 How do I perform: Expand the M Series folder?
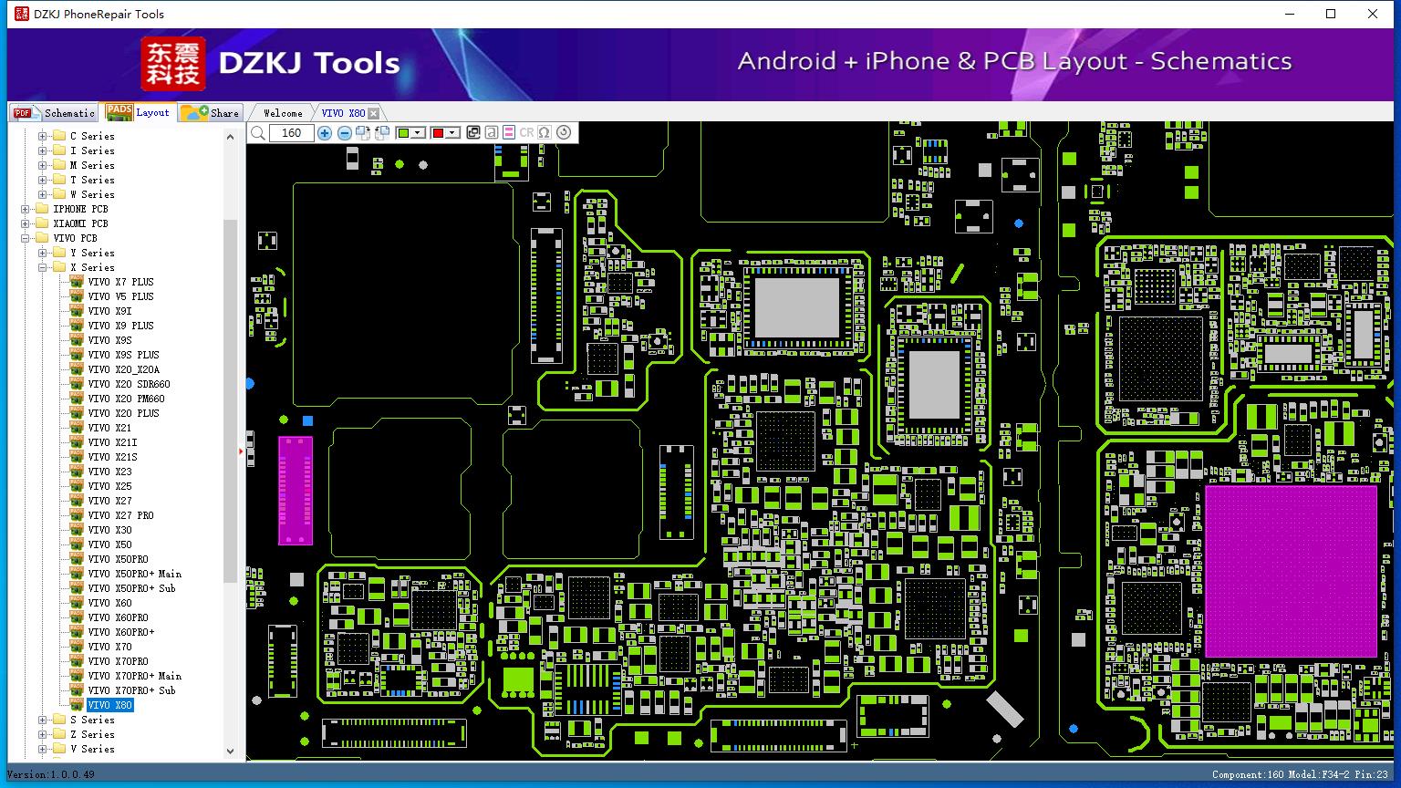42,165
